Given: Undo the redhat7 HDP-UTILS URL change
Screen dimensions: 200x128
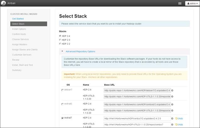Looking at the screenshot, I should 179,125.
